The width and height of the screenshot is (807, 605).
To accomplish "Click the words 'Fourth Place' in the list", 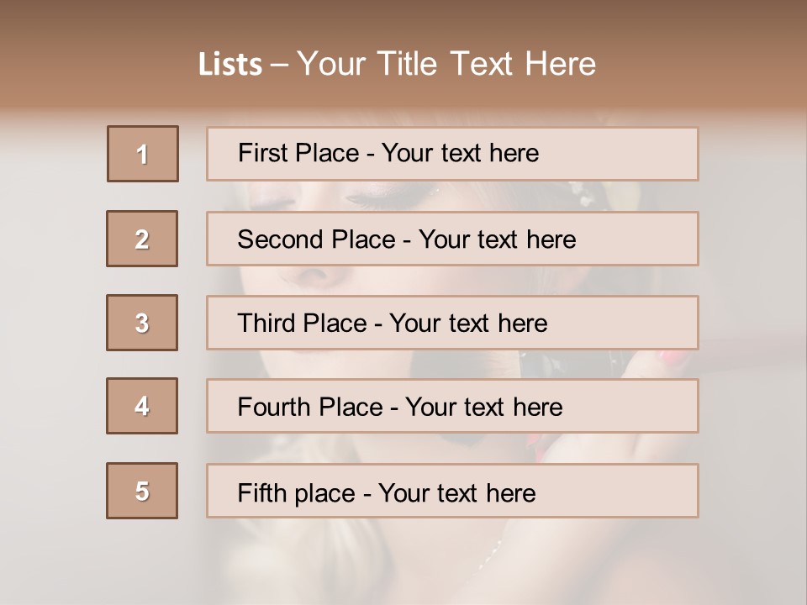I will point(310,407).
